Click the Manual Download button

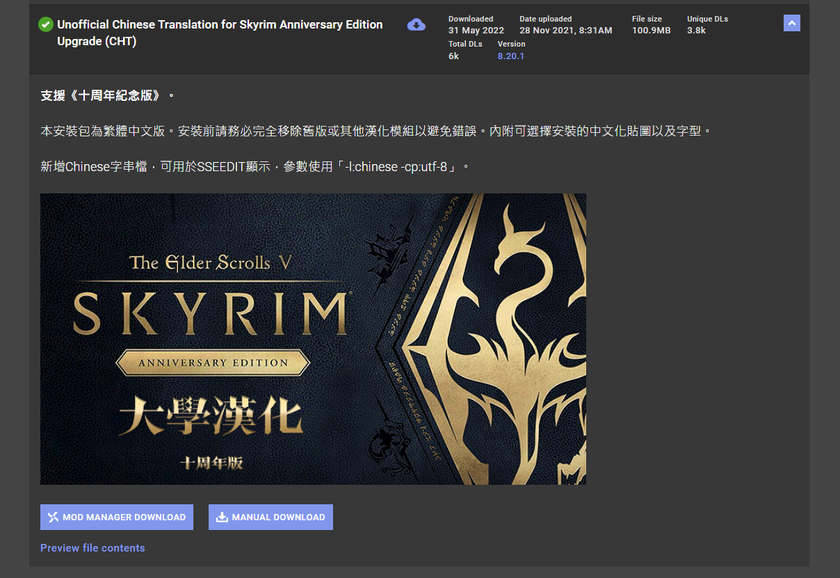click(270, 517)
